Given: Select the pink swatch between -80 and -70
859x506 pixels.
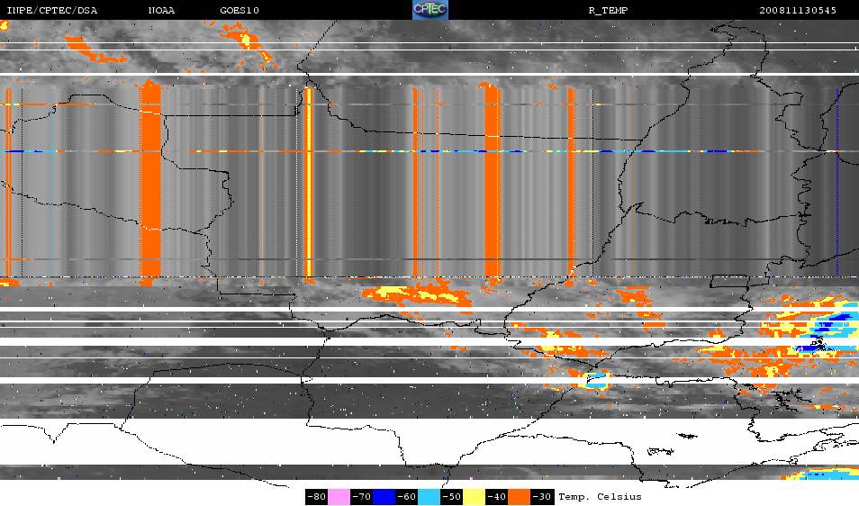Looking at the screenshot, I should tap(339, 497).
